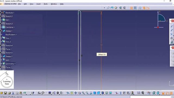Toggle the orange sketch Grid icon
Image resolution: width=174 pixels, height=98 pixels.
click(132, 8)
